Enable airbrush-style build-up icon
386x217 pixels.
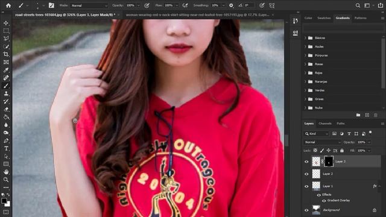click(185, 5)
